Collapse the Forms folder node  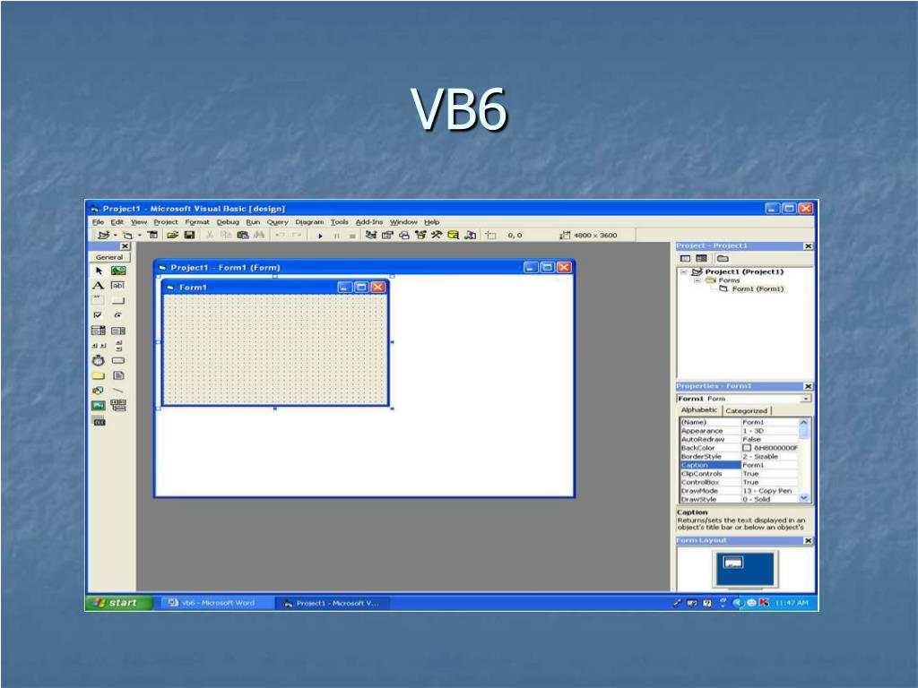tap(697, 280)
